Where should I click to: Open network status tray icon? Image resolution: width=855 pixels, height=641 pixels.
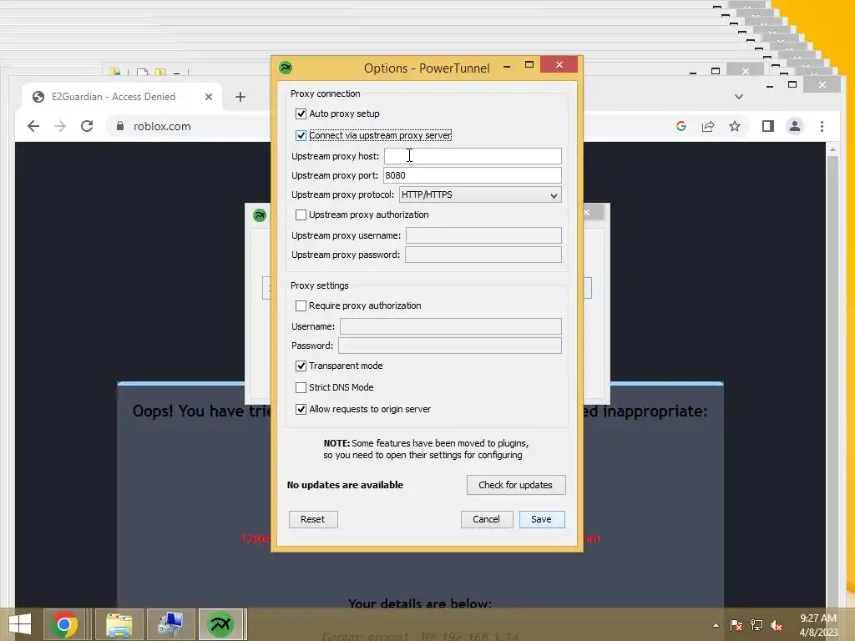[756, 625]
